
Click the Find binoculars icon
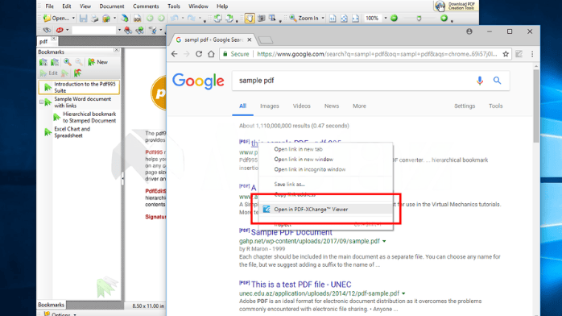(x=47, y=30)
